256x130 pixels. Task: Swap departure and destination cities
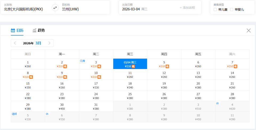tap(55, 7)
